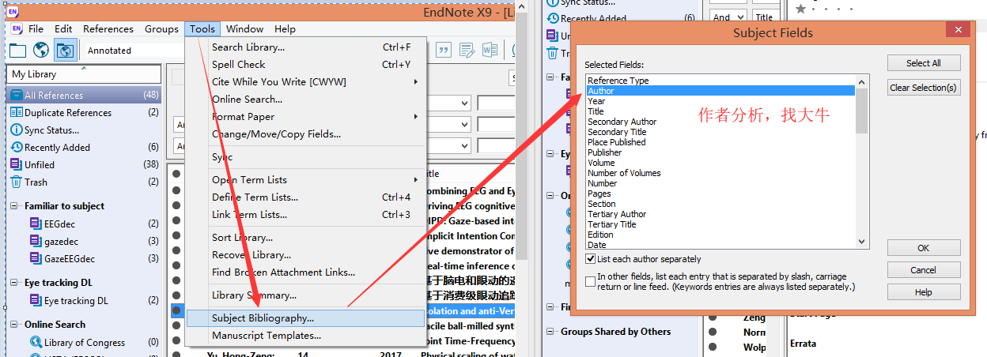Click Select All in Subject Fields dialog
Viewport: 987px width, 357px height.
coord(924,63)
